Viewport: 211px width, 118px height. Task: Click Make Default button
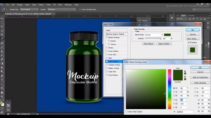pos(148,44)
